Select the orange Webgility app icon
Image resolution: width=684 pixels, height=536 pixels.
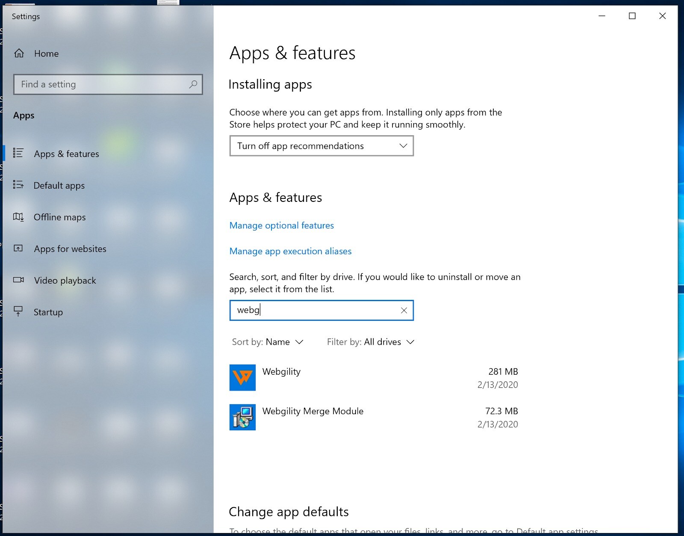(242, 378)
